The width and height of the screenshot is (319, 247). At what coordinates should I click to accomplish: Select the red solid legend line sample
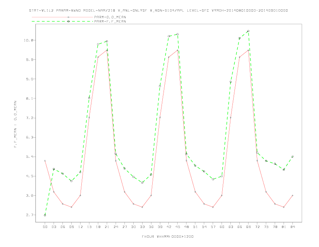point(62,17)
